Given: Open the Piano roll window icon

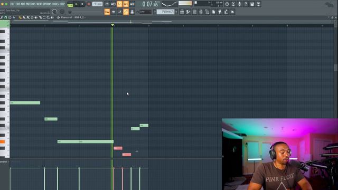Looking at the screenshot, I should tap(188, 12).
